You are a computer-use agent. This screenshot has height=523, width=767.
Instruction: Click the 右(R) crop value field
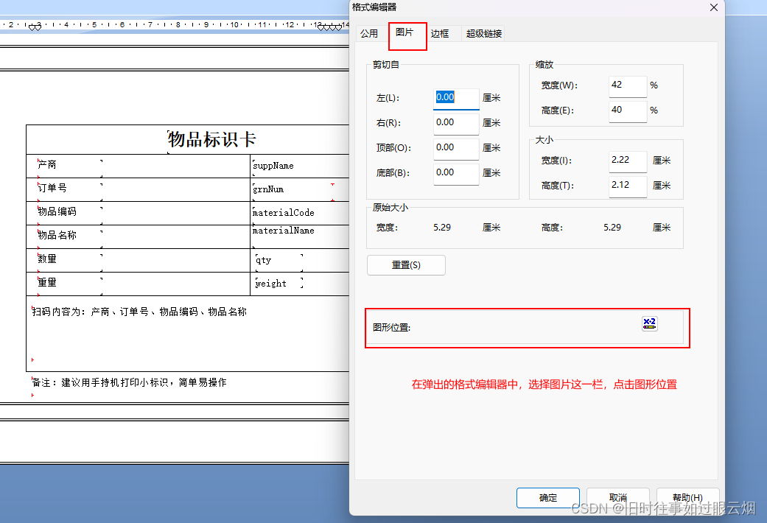[x=455, y=123]
